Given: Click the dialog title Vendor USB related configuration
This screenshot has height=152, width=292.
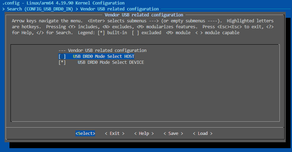Looking at the screenshot, I should click(144, 15).
